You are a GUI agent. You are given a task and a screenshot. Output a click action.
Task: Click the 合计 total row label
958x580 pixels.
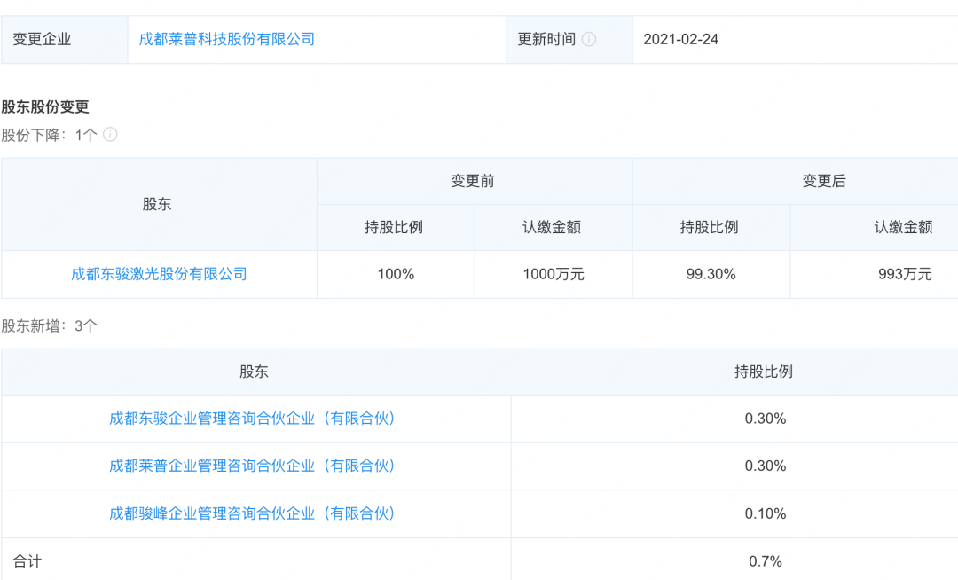pos(27,561)
